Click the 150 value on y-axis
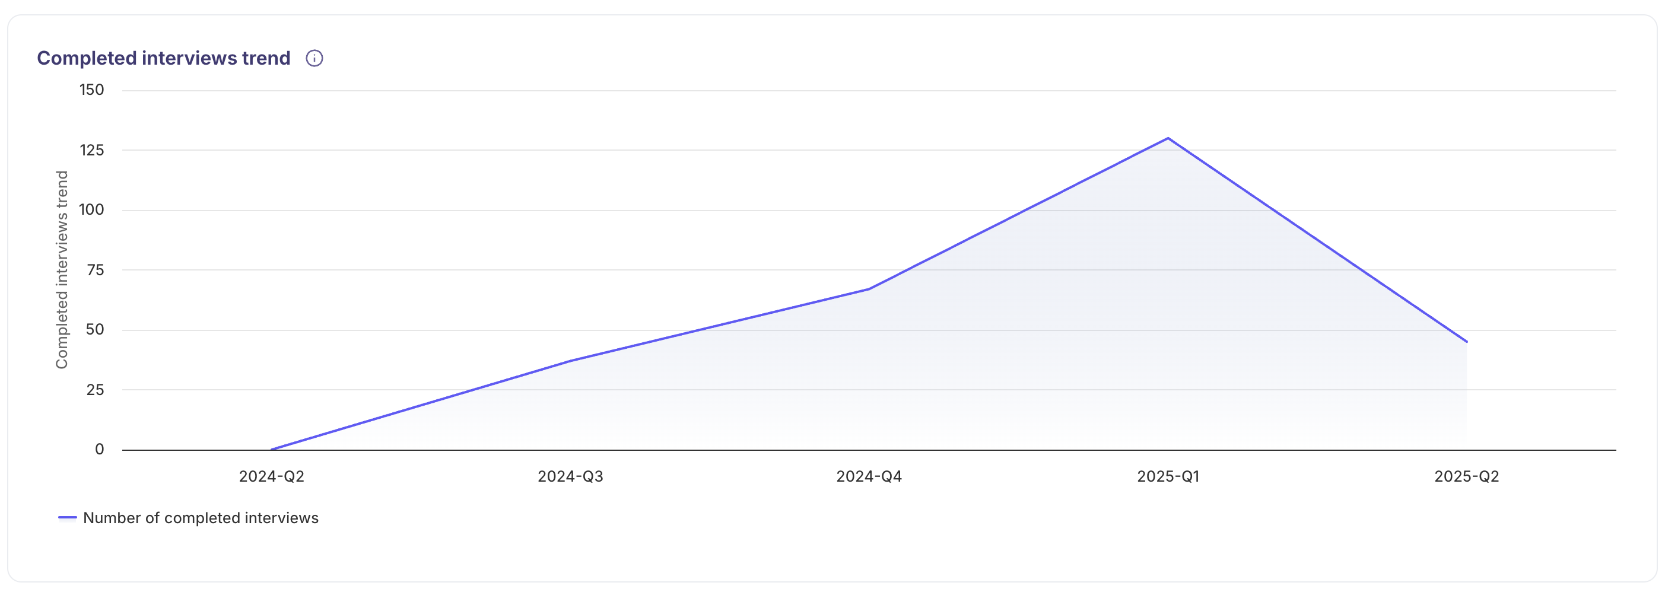Image resolution: width=1665 pixels, height=592 pixels. [94, 90]
